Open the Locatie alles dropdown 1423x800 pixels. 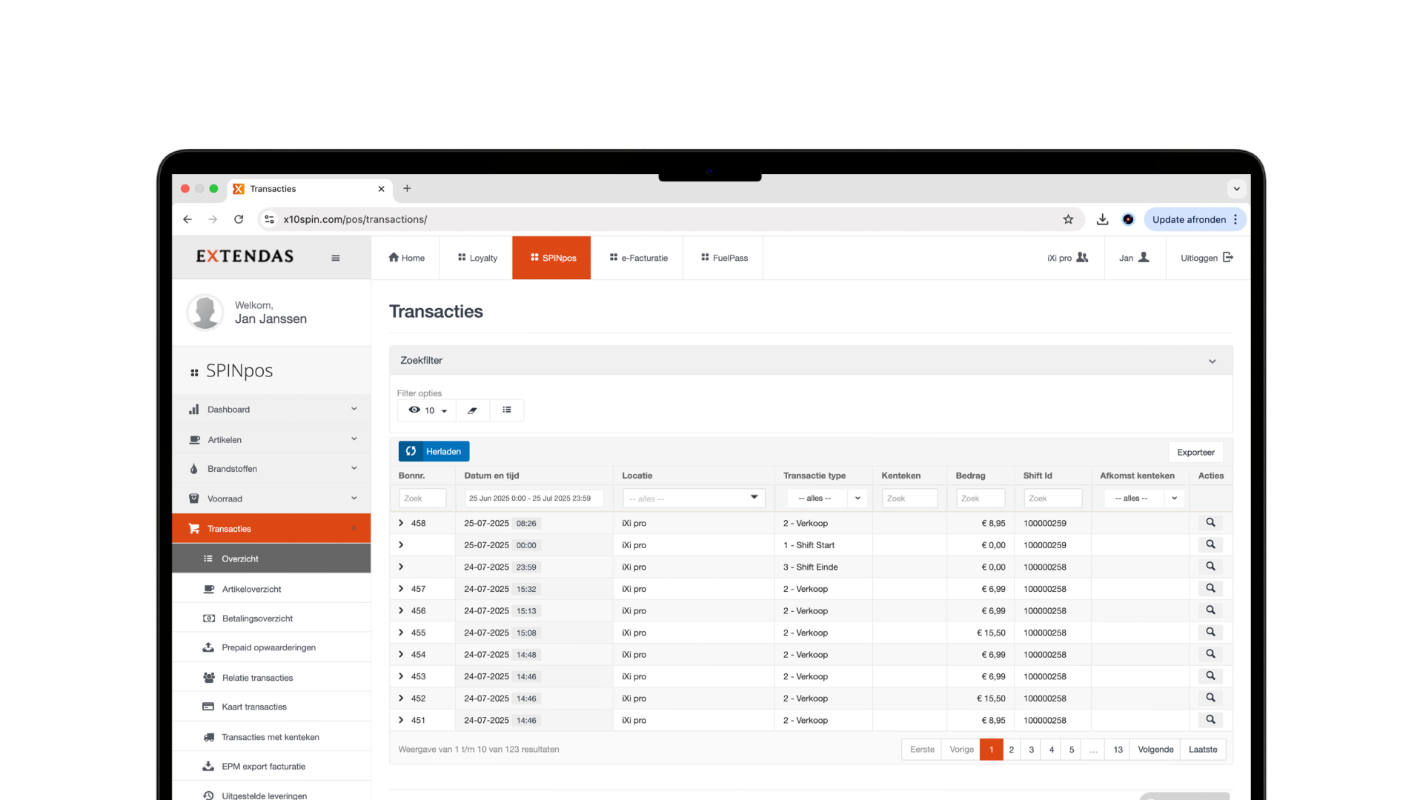(692, 499)
